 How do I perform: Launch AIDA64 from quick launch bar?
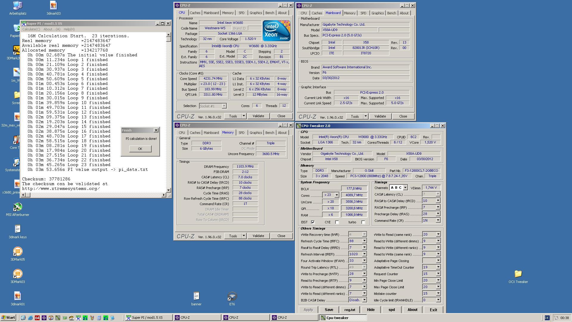pos(37,318)
